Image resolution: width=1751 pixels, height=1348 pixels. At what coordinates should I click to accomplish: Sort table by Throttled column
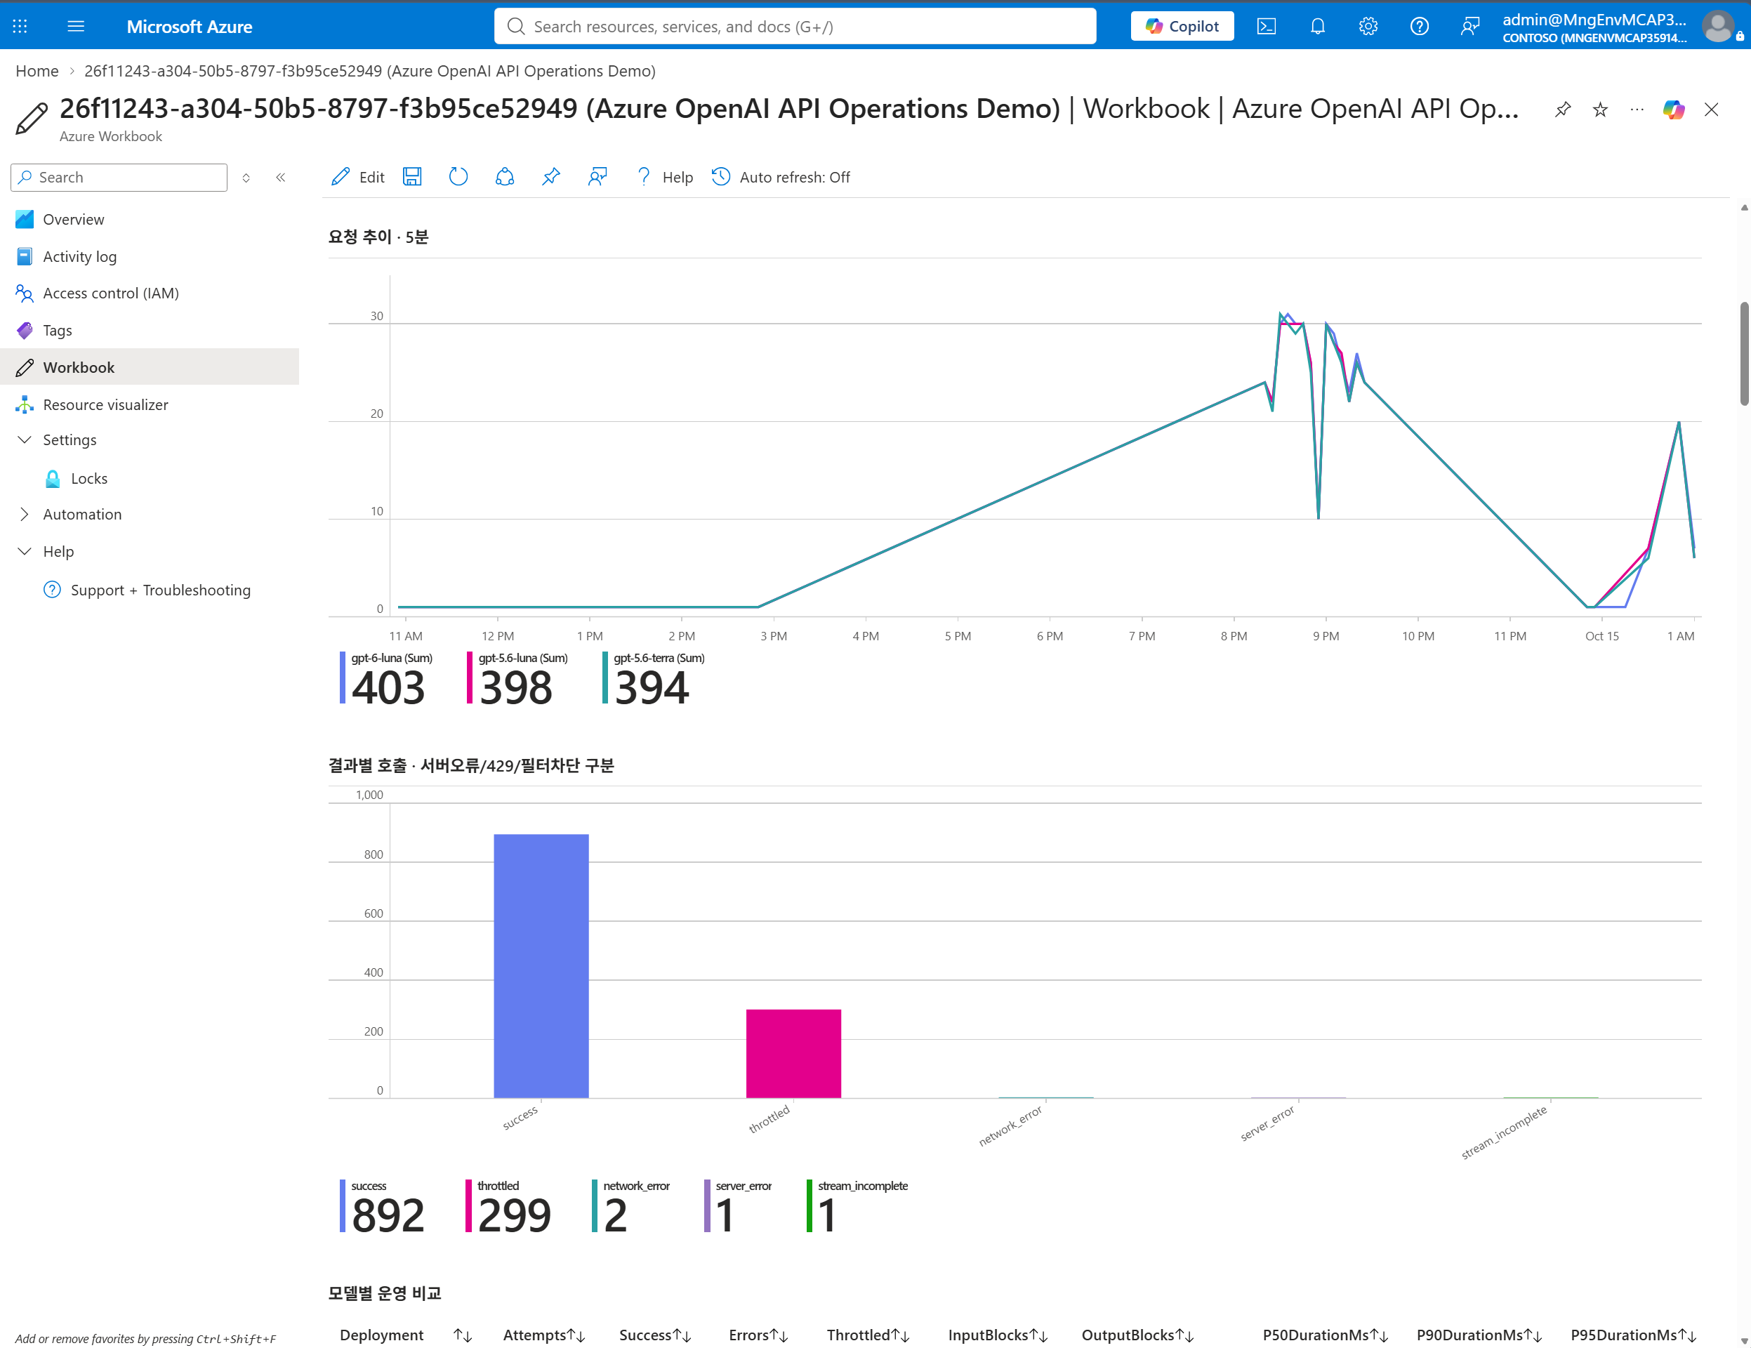868,1335
